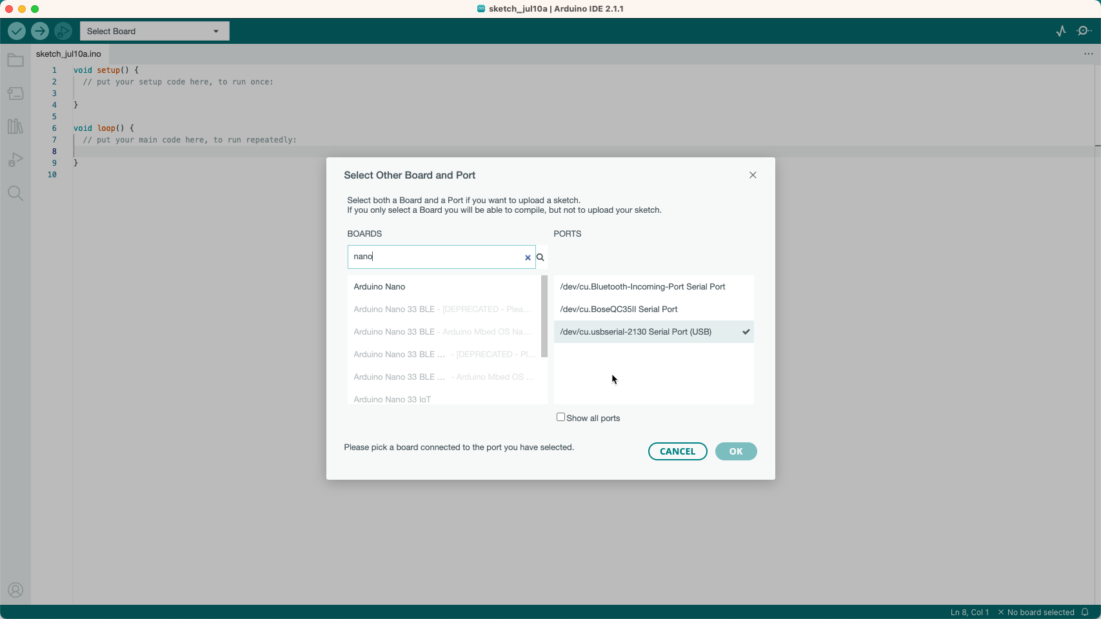The width and height of the screenshot is (1101, 619).
Task: Open the Library Manager sidebar icon
Action: click(x=15, y=126)
